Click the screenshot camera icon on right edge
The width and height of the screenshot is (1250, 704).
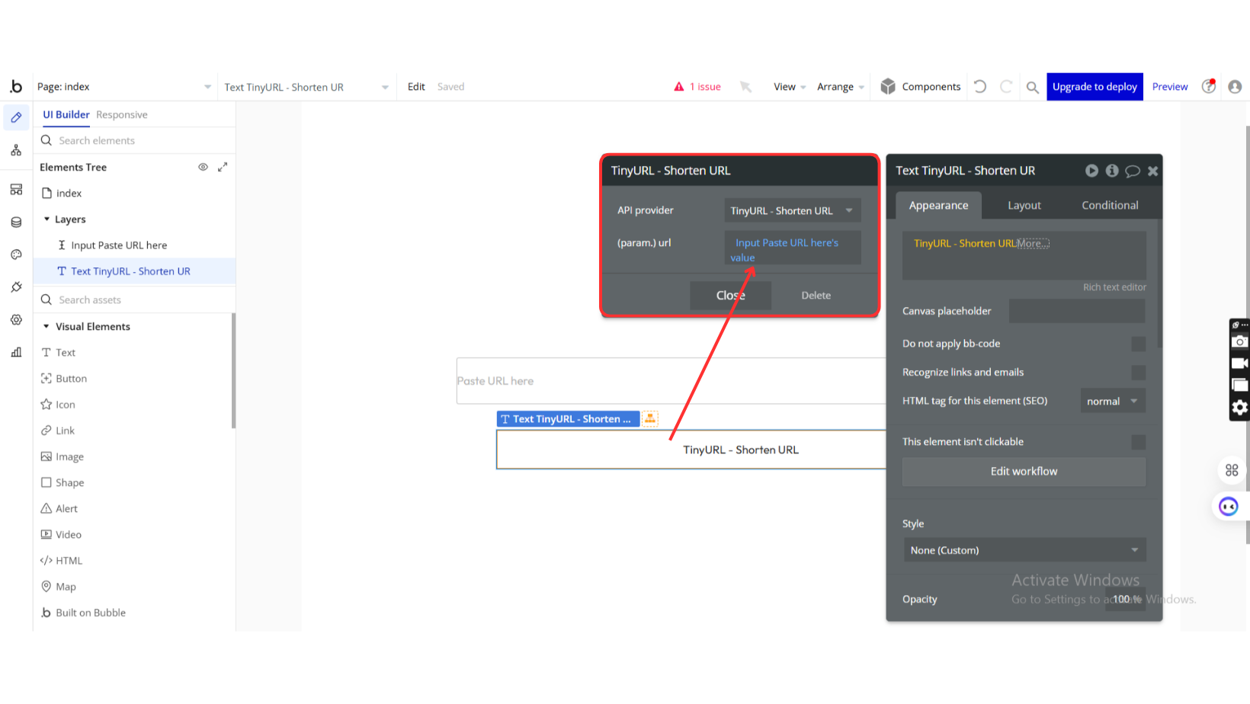tap(1240, 341)
